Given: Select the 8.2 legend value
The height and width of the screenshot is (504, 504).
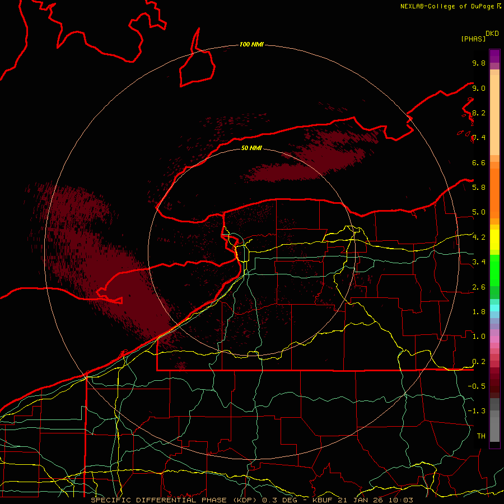Looking at the screenshot, I should click(479, 113).
